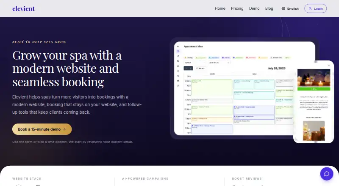This screenshot has width=339, height=186.
Task: Click the "AI-POWERED CAMPAIGNS" heading
Action: [x=145, y=179]
